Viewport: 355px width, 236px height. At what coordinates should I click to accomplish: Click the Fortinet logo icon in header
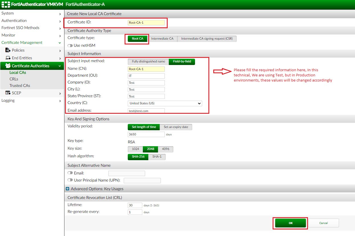coord(6,4)
